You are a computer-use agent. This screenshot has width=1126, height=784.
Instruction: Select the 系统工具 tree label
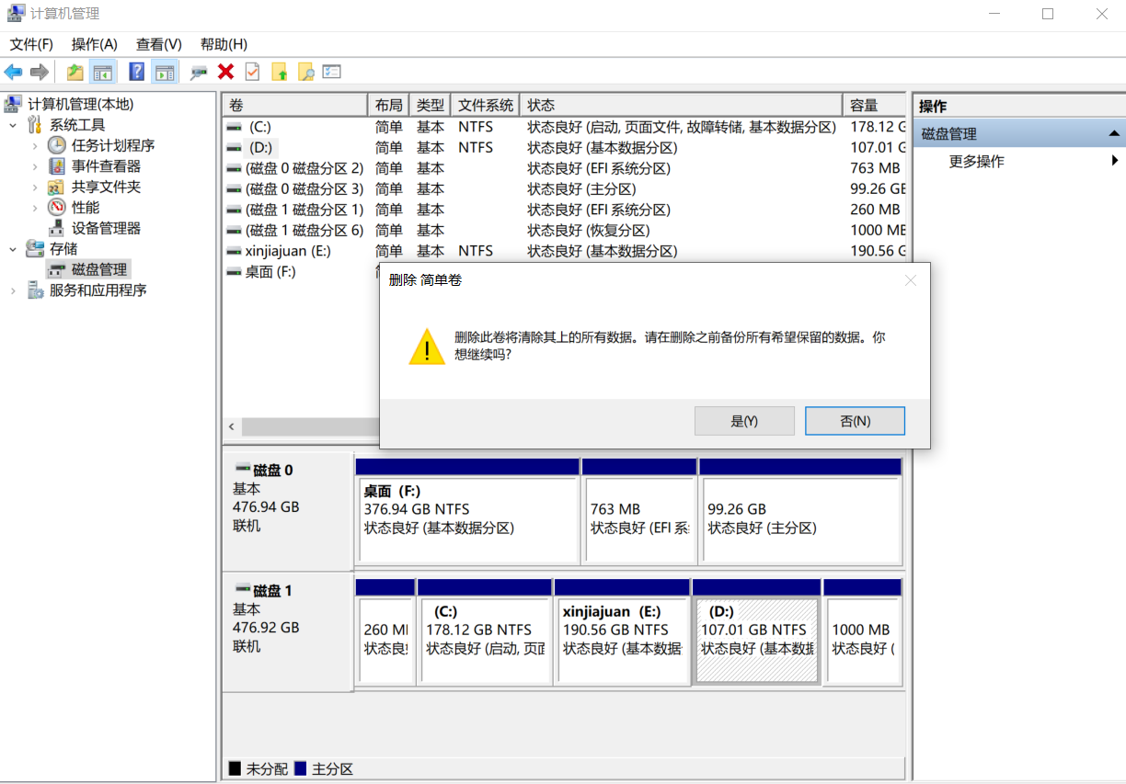point(77,125)
